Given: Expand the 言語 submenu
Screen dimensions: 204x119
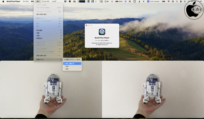Looking at the screenshot, I should point(48,33).
